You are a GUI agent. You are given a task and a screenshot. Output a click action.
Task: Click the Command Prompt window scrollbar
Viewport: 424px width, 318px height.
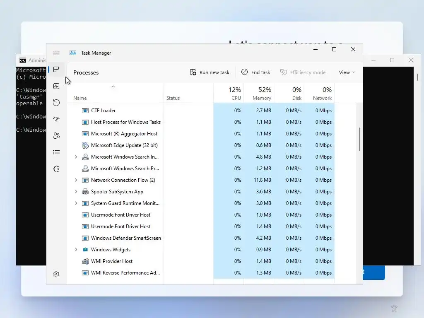(x=417, y=77)
